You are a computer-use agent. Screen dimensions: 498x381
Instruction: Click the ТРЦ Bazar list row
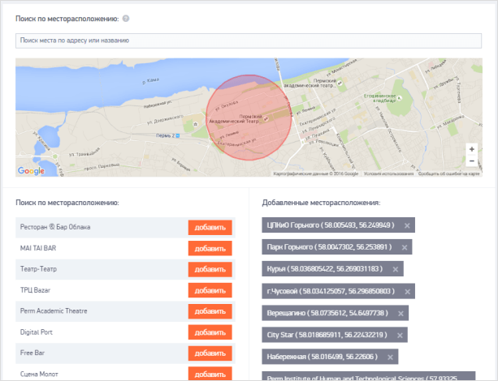[125, 290]
